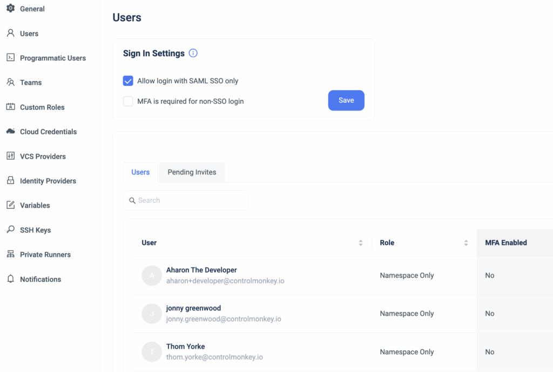This screenshot has height=372, width=553.
Task: Open Teams via its people icon
Action: pos(11,82)
